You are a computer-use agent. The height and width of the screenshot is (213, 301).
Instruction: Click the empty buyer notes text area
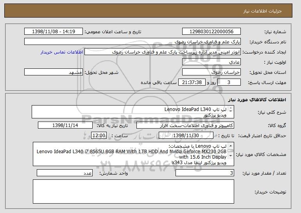133,192
